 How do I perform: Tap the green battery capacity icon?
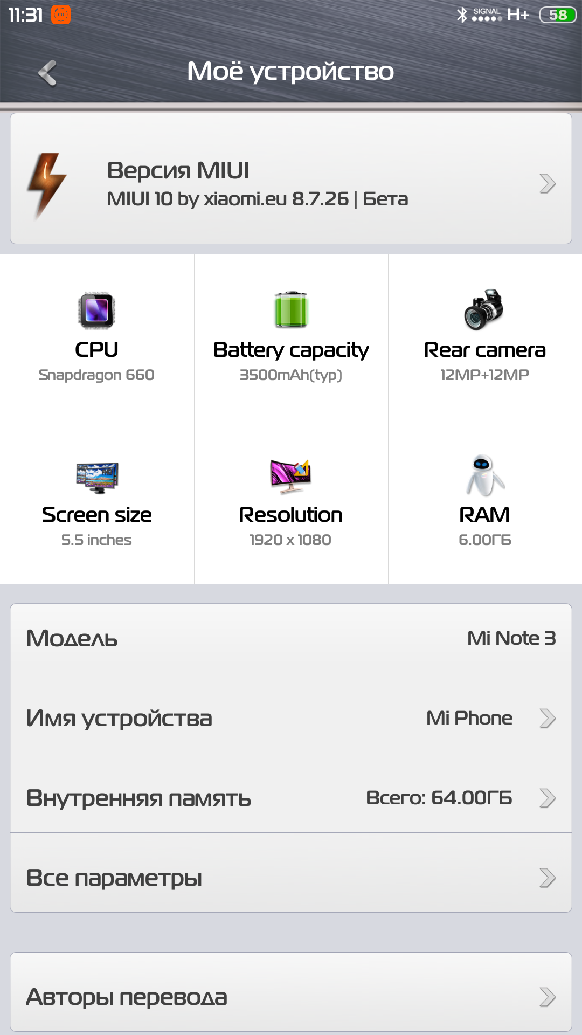click(291, 309)
